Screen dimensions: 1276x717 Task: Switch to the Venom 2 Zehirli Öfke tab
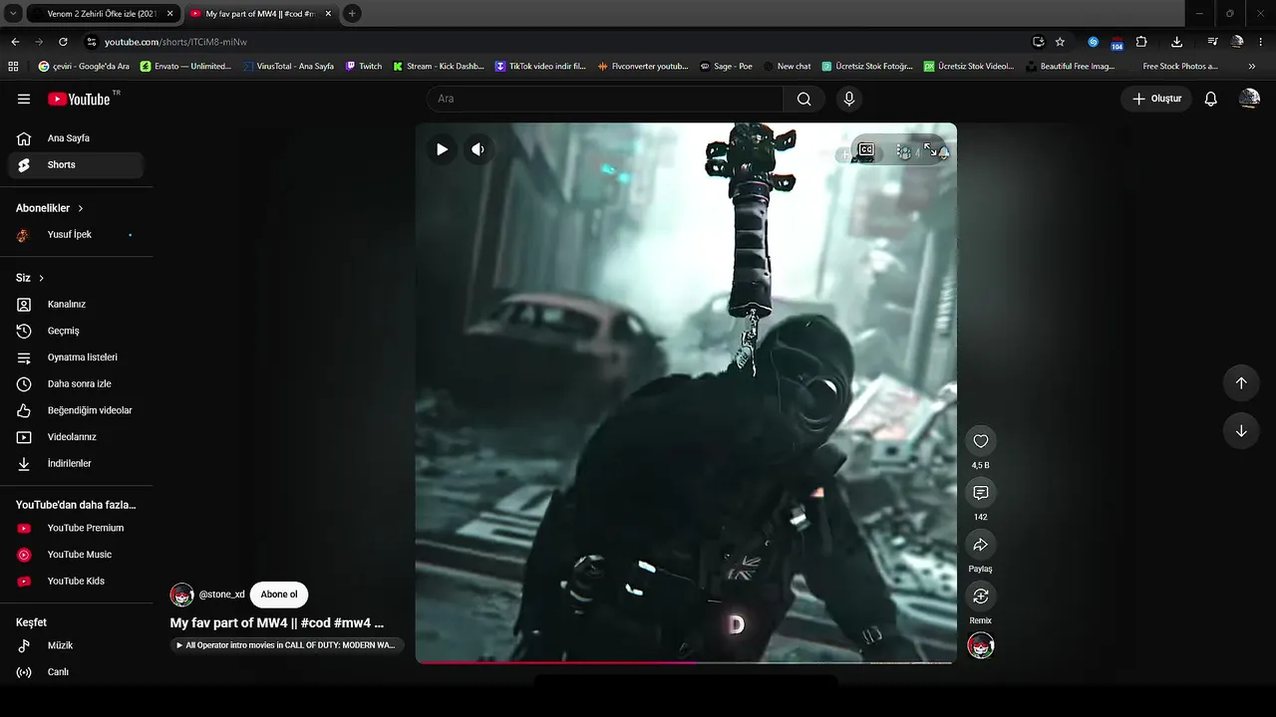click(x=103, y=14)
